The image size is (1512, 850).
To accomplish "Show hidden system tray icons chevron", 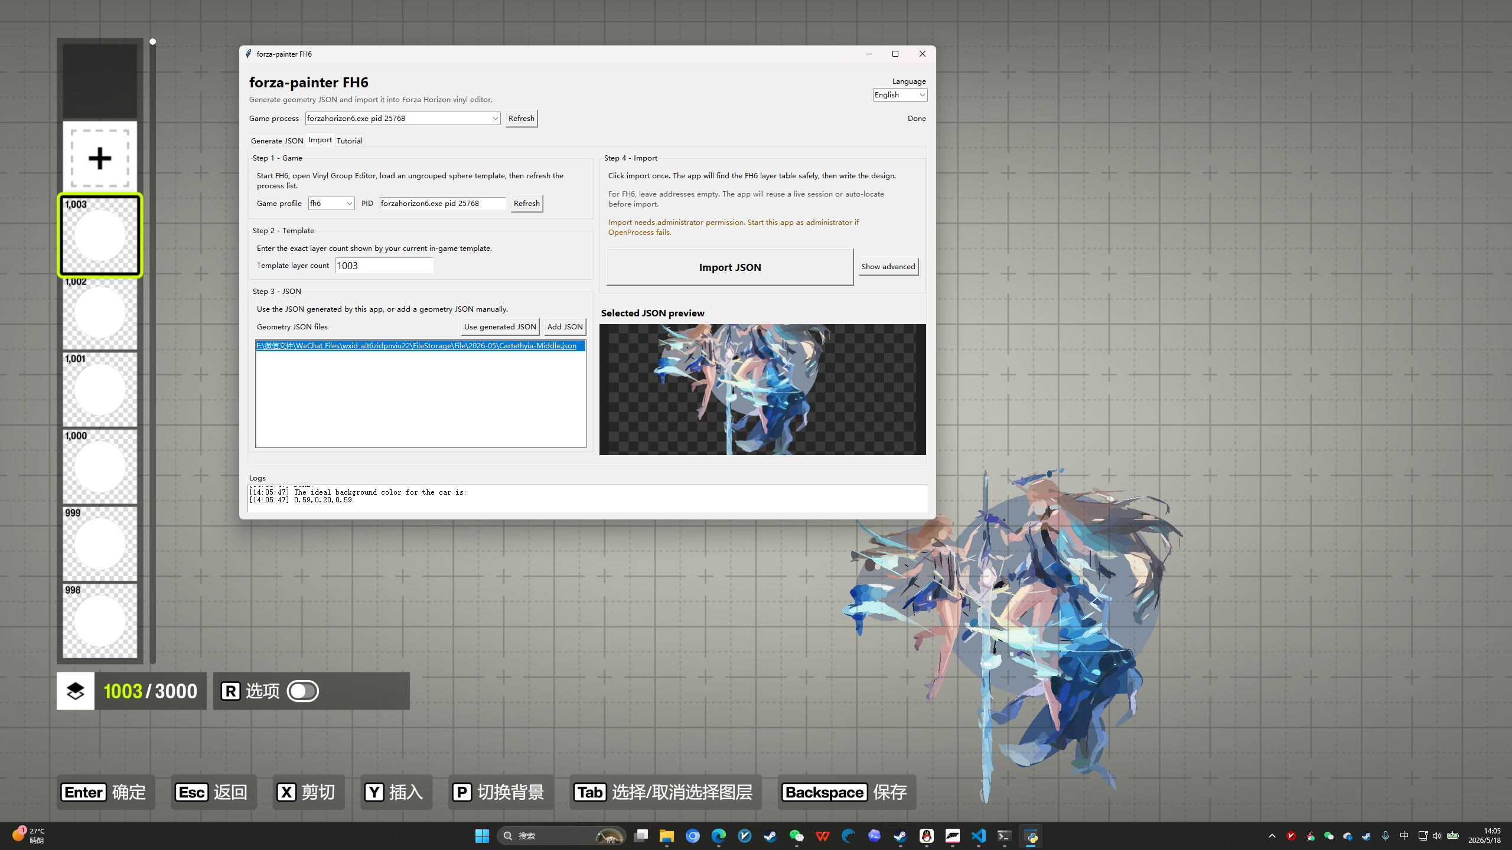I will [1272, 836].
